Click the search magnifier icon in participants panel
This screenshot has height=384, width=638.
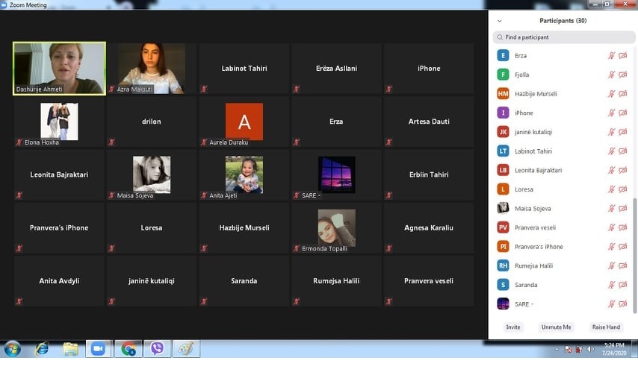[500, 37]
